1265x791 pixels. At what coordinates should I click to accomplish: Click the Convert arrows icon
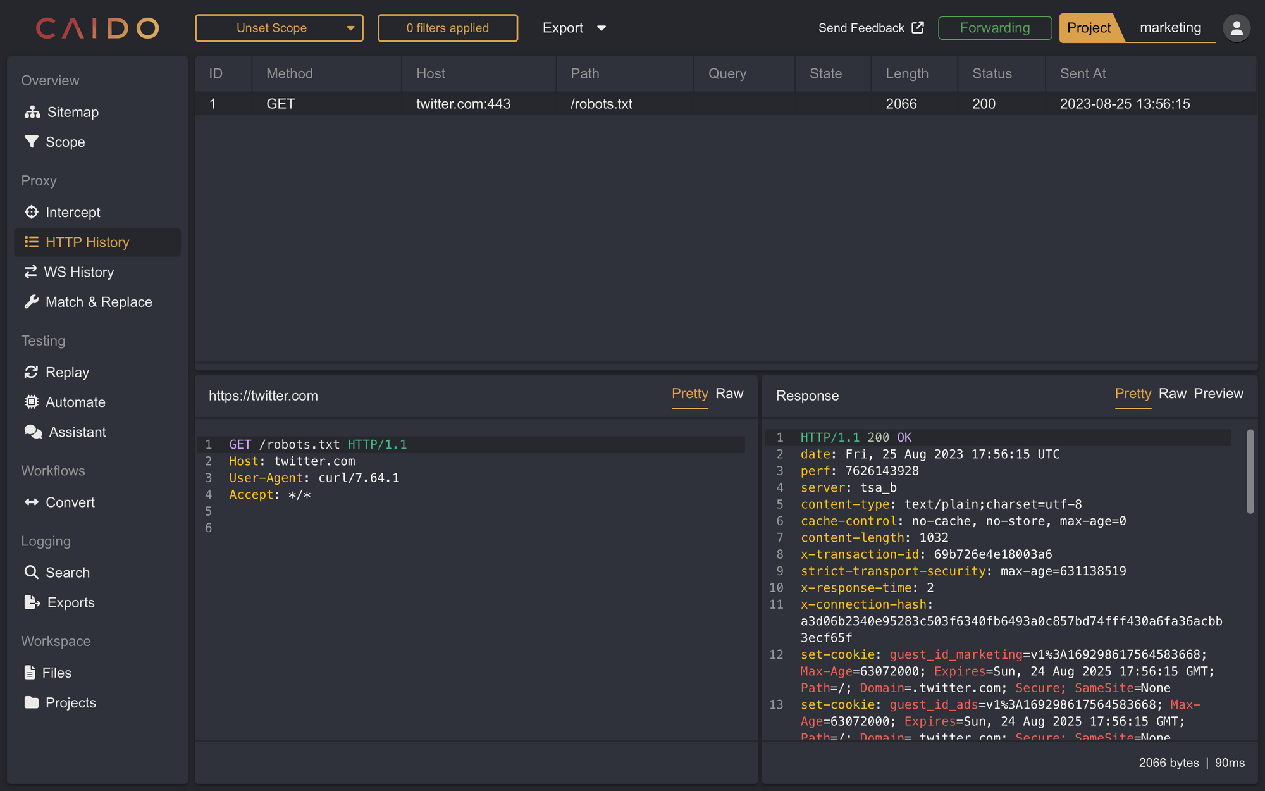(31, 502)
